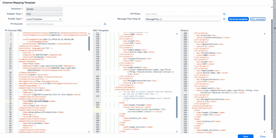
Task: Collapse fold at line 11 CommunicationChannelID
Action: point(12,50)
